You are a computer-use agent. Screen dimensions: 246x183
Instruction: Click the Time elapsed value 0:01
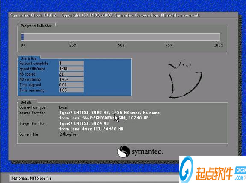click(71, 84)
